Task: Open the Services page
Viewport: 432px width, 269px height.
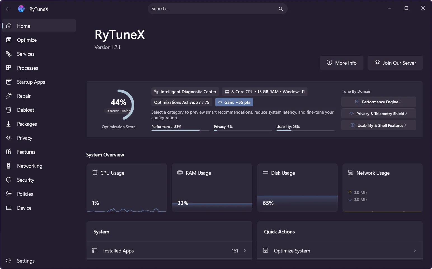Action: (x=39, y=54)
